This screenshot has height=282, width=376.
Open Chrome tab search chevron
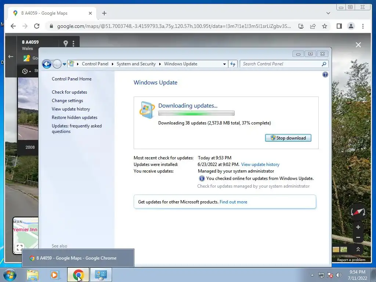(x=328, y=13)
